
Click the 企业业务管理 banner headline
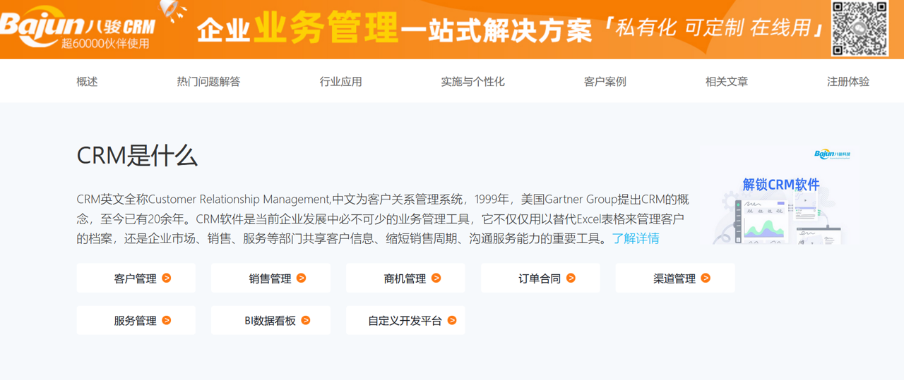click(x=393, y=30)
